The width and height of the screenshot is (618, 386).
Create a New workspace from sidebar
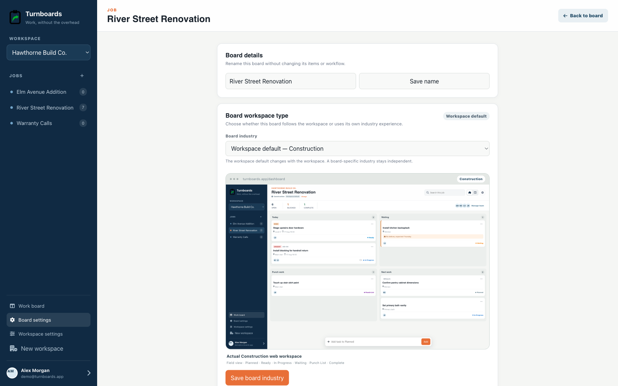click(49, 349)
